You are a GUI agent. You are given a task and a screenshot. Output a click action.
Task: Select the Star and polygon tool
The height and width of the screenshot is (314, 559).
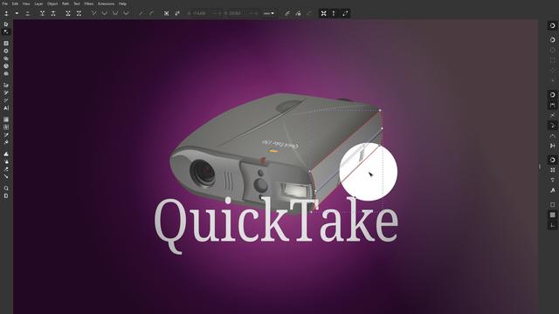click(6, 58)
